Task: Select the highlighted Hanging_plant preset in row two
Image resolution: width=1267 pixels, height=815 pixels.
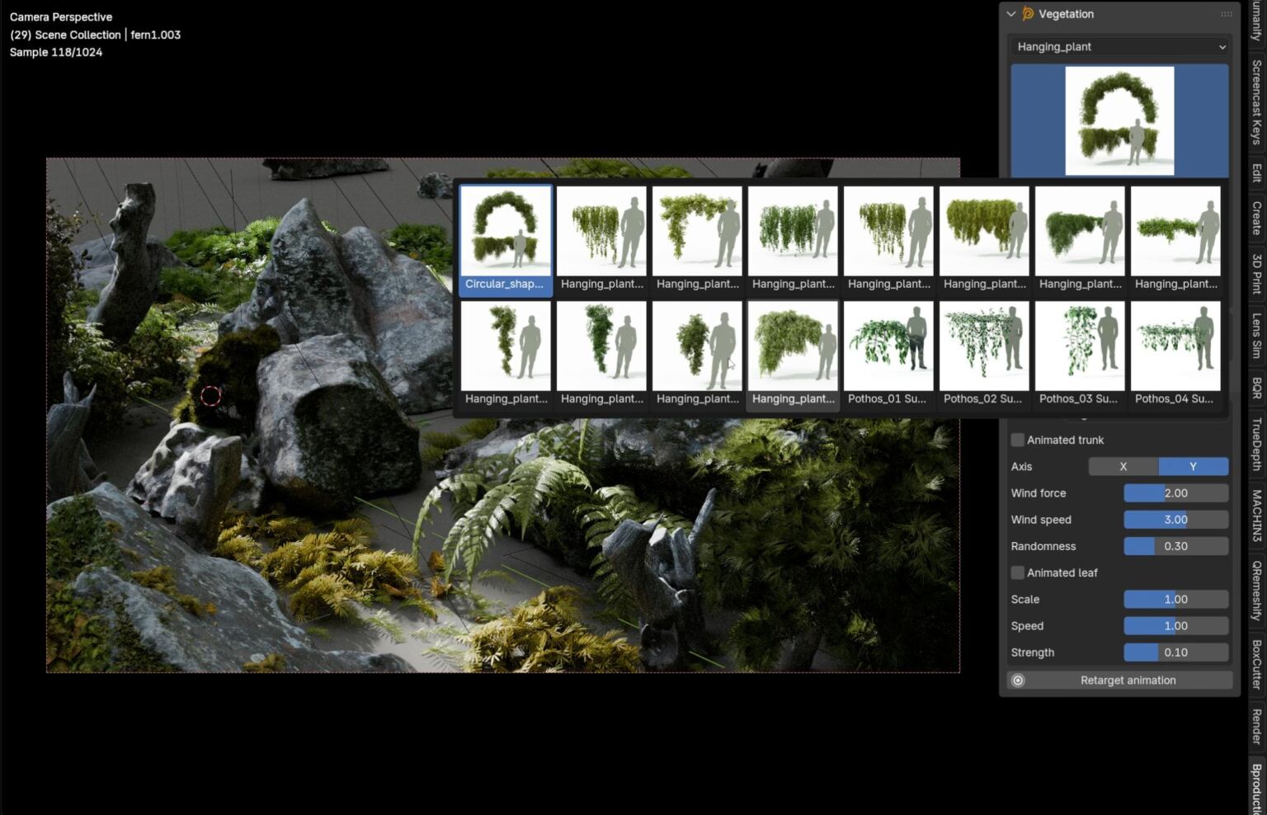Action: [792, 346]
